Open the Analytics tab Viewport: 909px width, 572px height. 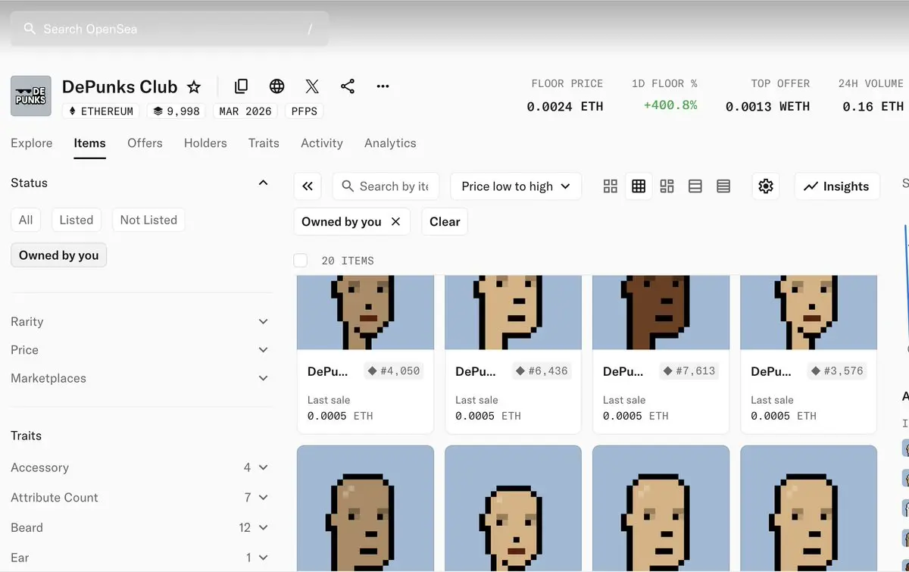[390, 143]
